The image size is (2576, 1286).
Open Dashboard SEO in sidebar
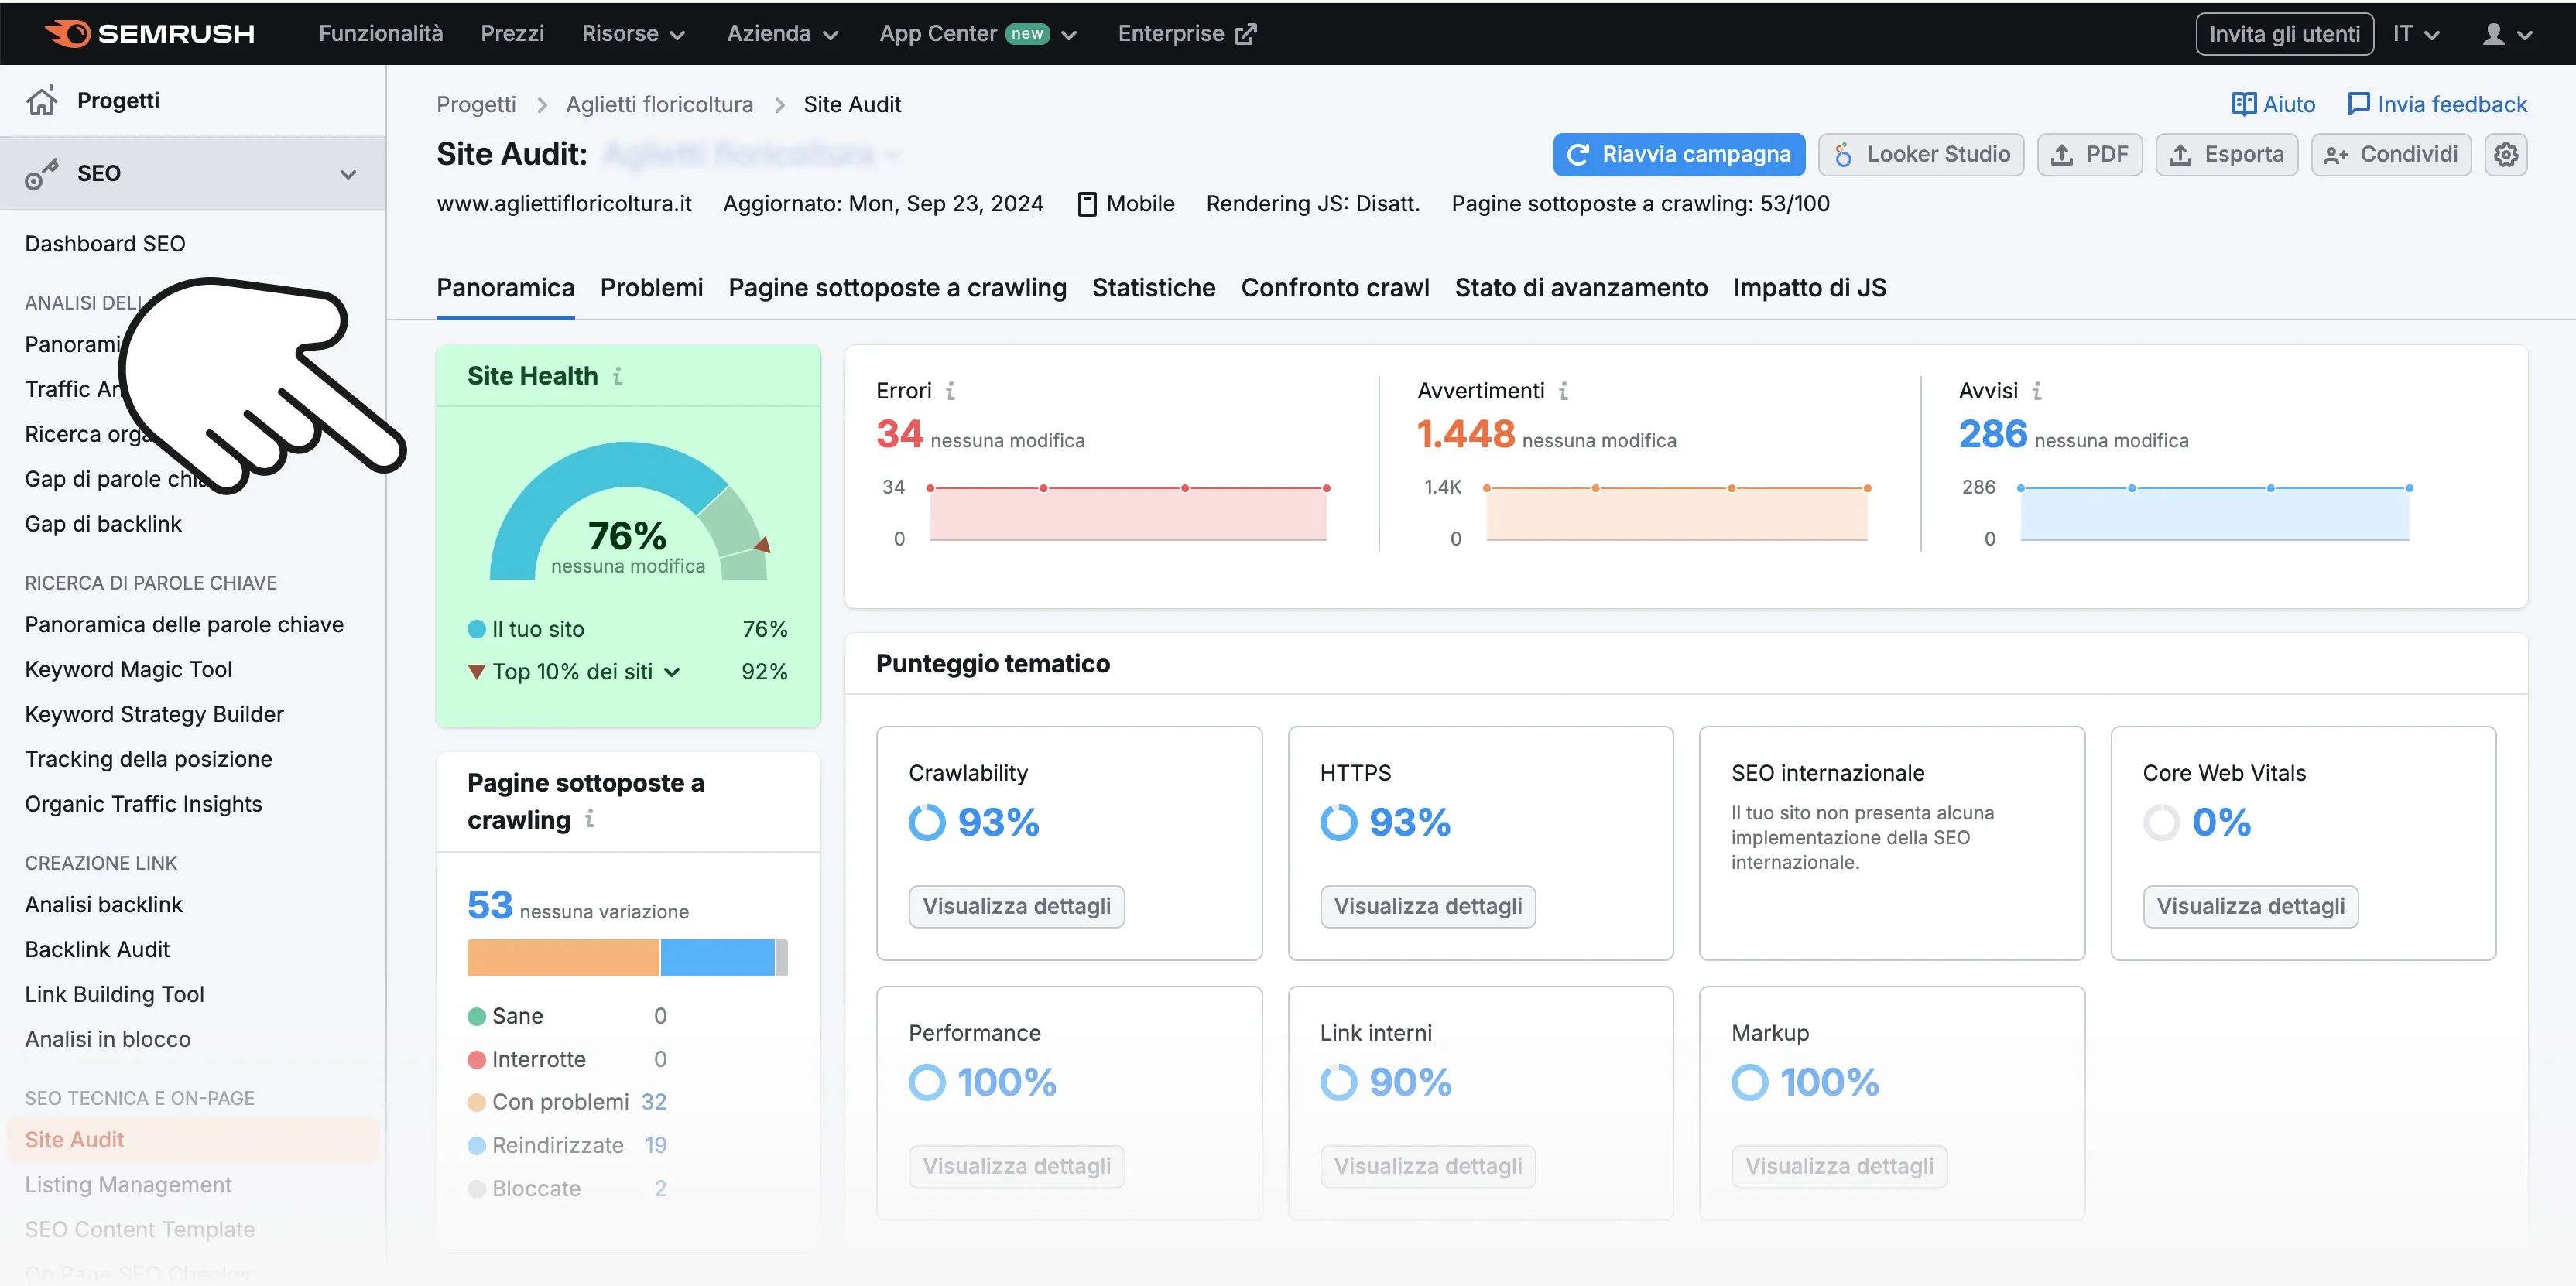(105, 244)
